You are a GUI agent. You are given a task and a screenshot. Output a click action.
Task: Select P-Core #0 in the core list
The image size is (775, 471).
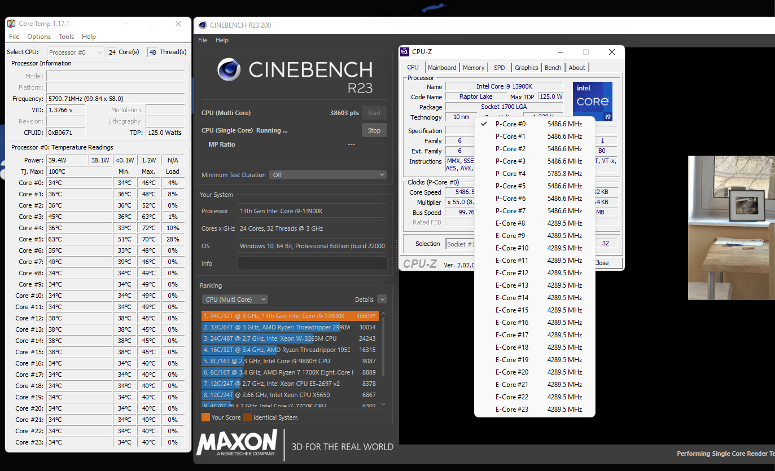[x=535, y=124]
